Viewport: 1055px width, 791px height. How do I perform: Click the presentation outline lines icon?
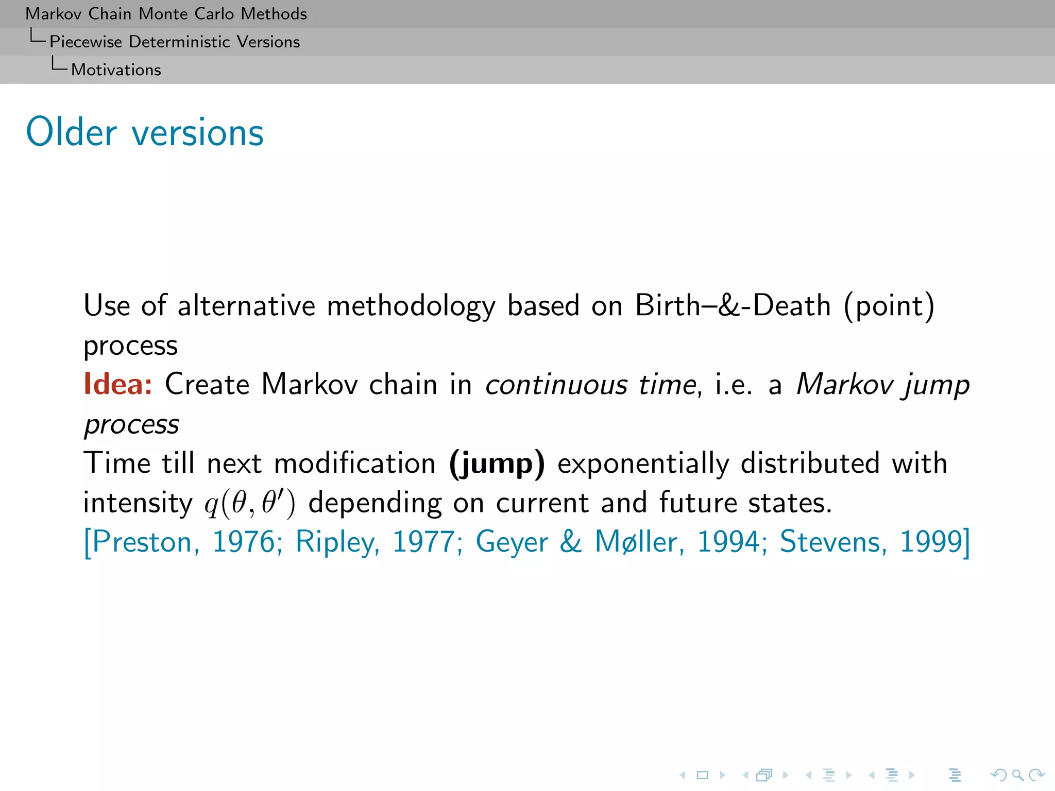click(955, 775)
